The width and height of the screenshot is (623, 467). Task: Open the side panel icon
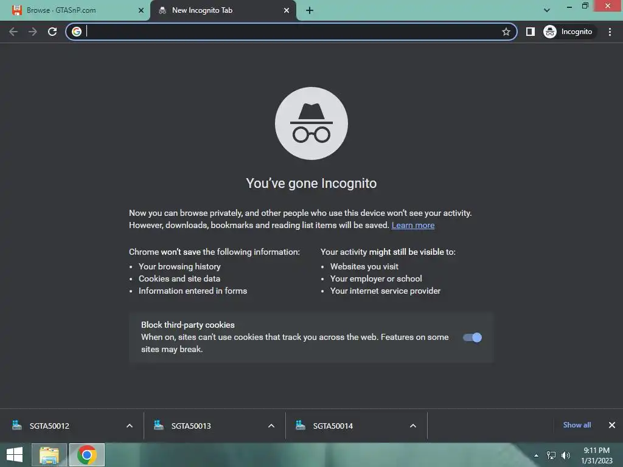[x=530, y=32]
